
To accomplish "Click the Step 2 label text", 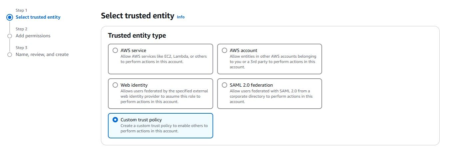I will [x=22, y=29].
